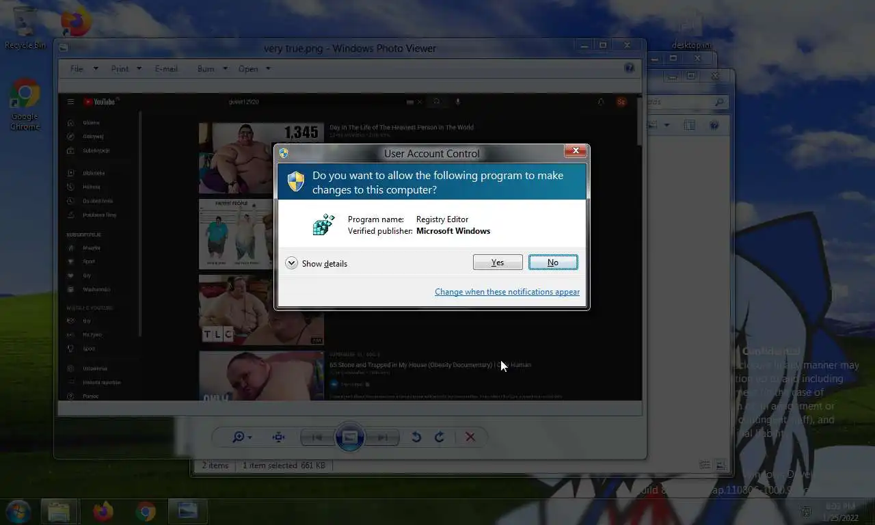Image resolution: width=875 pixels, height=525 pixels.
Task: Click E-mail in Windows Photo Viewer toolbar
Action: click(x=166, y=68)
